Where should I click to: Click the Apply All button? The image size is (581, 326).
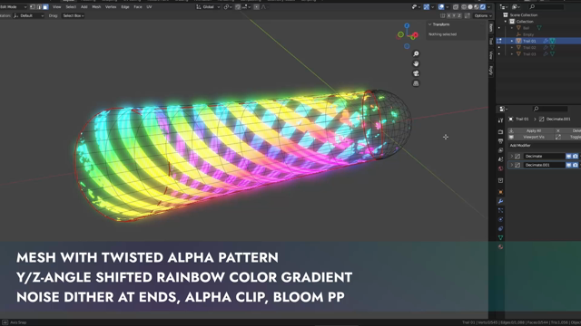pyautogui.click(x=531, y=130)
